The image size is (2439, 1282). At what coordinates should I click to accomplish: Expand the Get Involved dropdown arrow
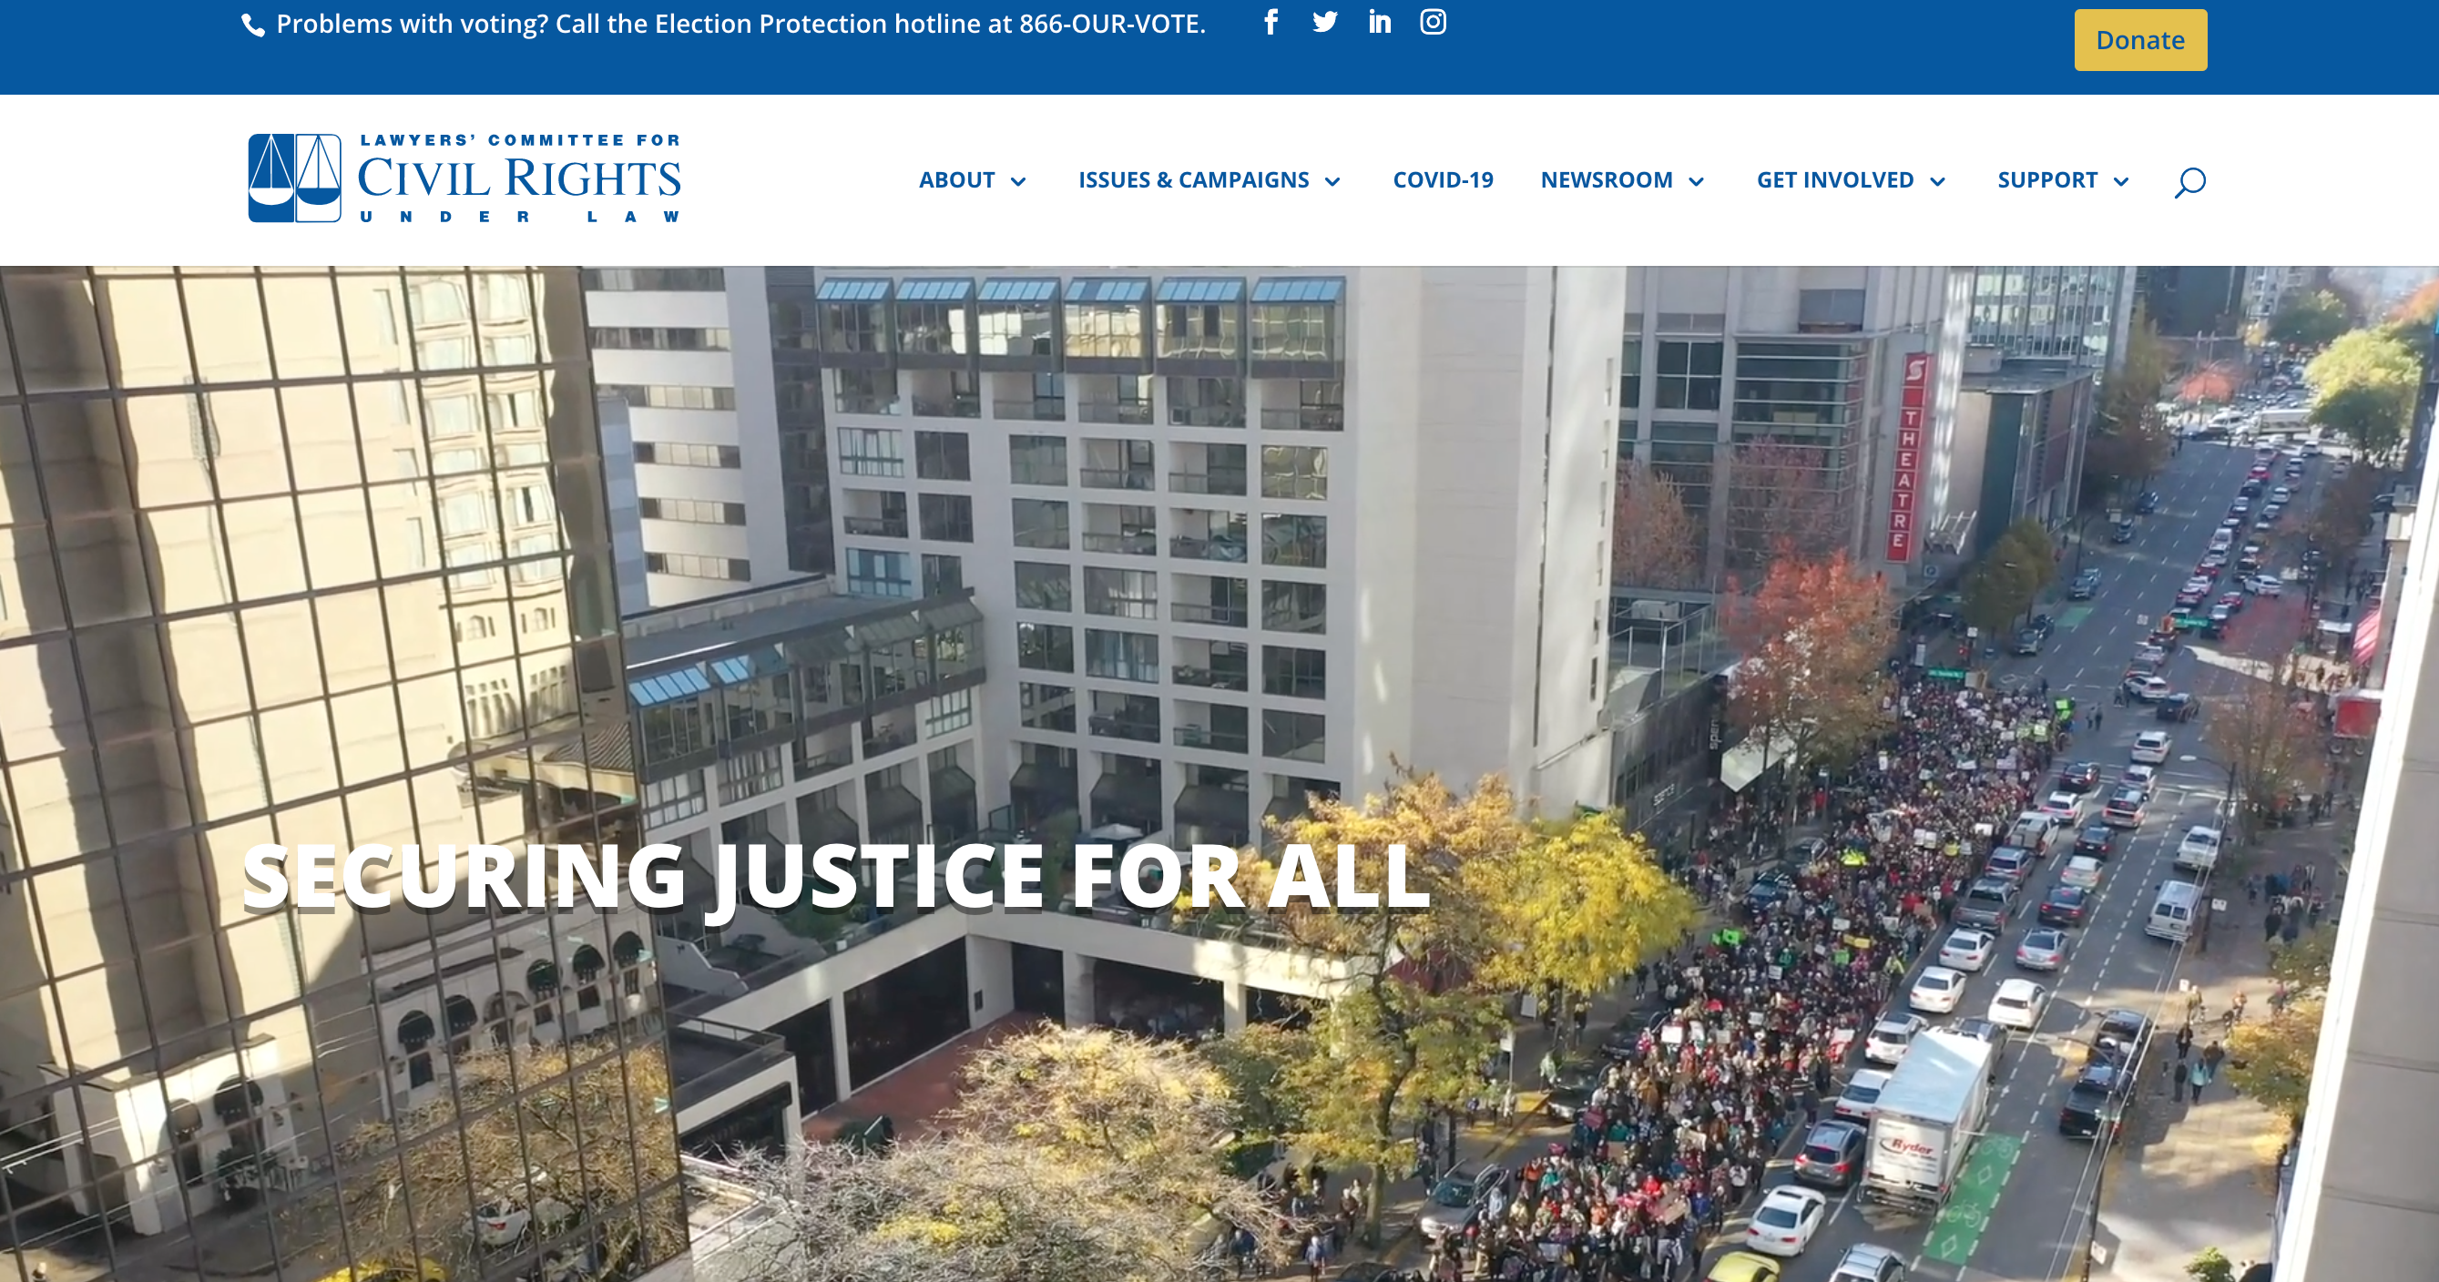point(1937,182)
